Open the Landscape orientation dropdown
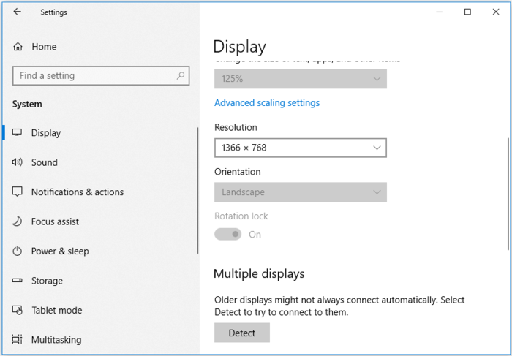Image resolution: width=512 pixels, height=356 pixels. click(x=301, y=192)
